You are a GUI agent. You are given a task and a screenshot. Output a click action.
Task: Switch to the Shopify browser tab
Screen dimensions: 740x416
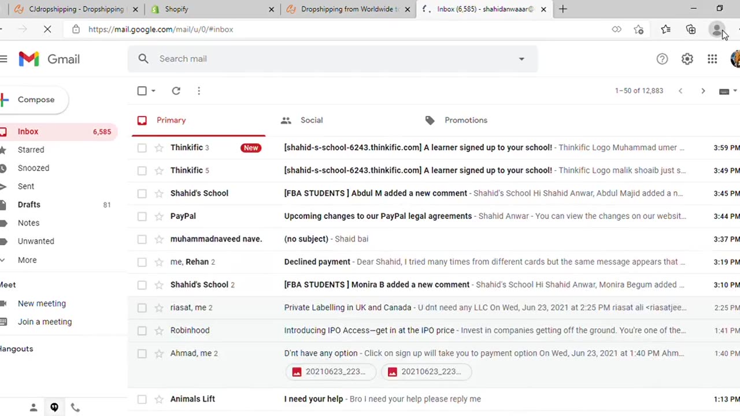point(213,9)
